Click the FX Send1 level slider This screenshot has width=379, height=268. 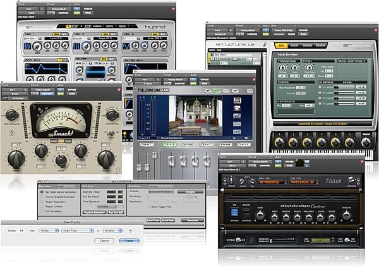[344, 87]
